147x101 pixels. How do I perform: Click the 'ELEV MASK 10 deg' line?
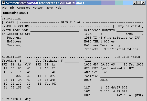[x=16, y=99]
